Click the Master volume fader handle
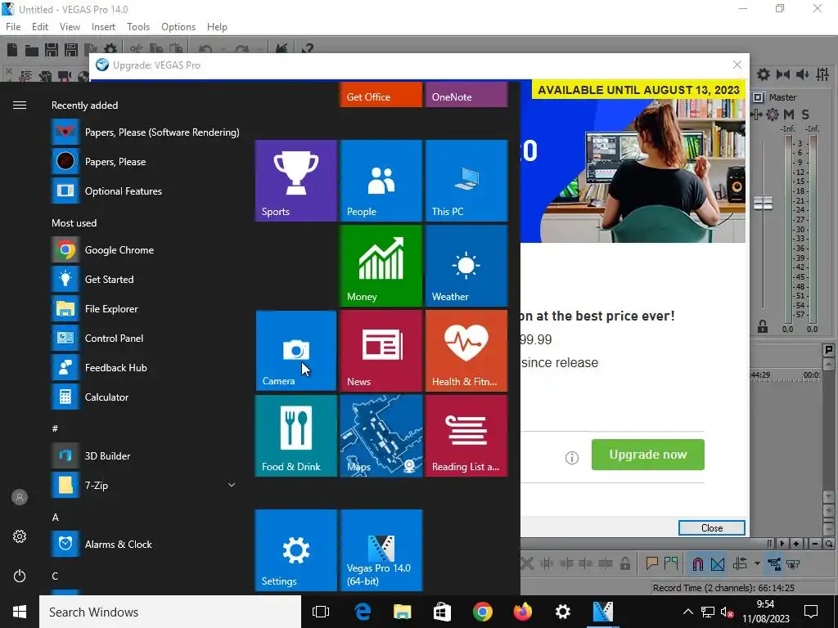The height and width of the screenshot is (628, 838). coord(763,203)
